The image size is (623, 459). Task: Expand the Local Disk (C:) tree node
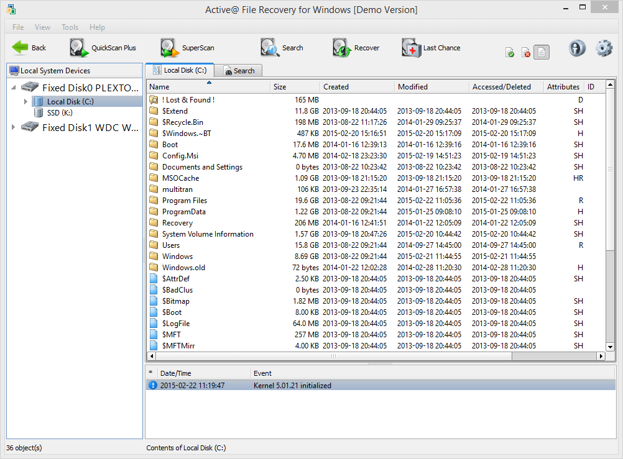tap(25, 102)
